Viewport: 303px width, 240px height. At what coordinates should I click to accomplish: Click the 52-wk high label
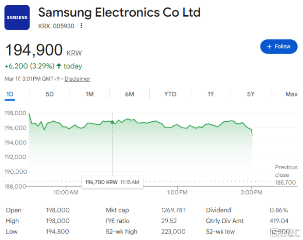(x=121, y=231)
